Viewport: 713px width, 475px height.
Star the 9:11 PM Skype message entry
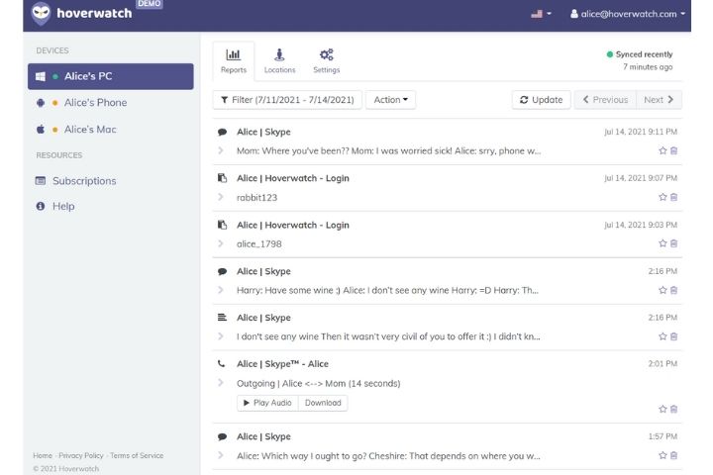[662, 150]
